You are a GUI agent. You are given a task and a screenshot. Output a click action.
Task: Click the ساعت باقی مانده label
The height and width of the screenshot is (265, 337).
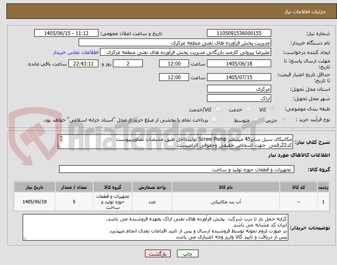point(47,64)
